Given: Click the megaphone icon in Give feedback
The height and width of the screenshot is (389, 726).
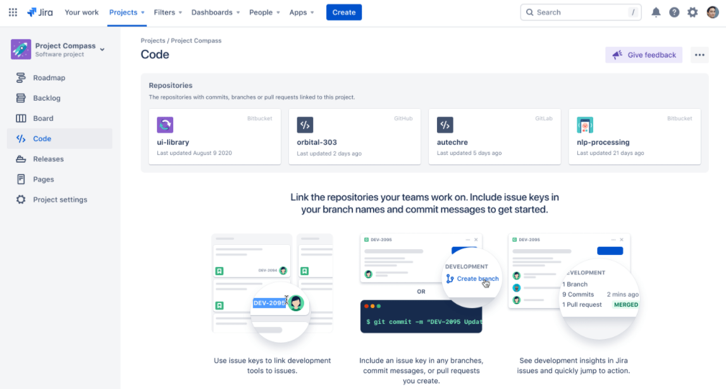Looking at the screenshot, I should (x=617, y=55).
